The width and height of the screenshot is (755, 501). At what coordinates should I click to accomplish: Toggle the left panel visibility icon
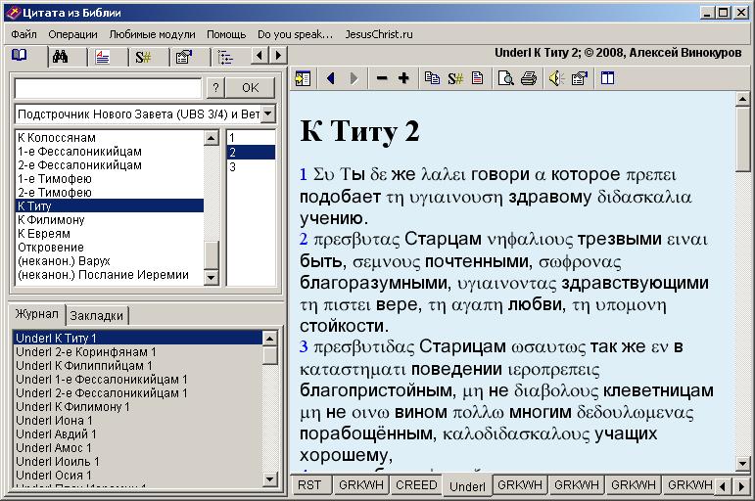(x=303, y=78)
